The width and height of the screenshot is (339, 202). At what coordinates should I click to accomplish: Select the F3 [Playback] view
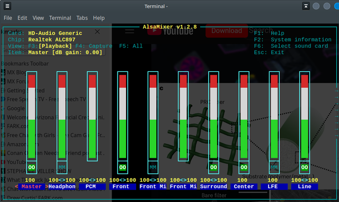coord(50,46)
